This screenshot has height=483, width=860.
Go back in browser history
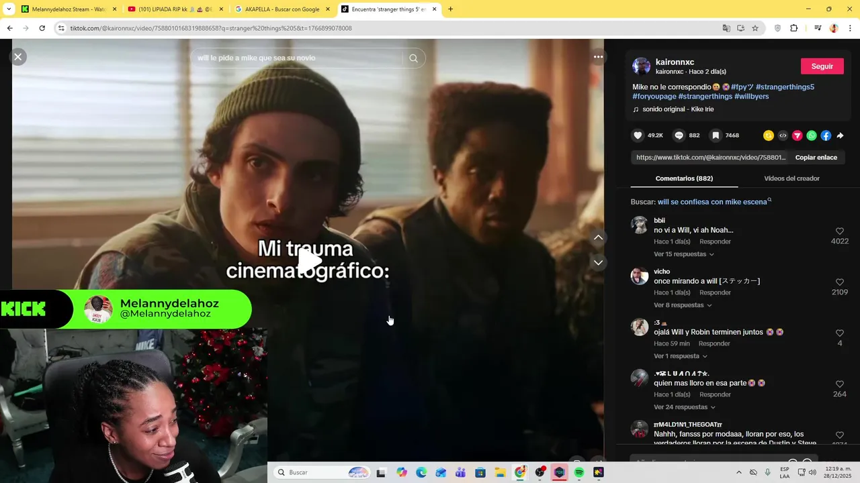click(9, 28)
